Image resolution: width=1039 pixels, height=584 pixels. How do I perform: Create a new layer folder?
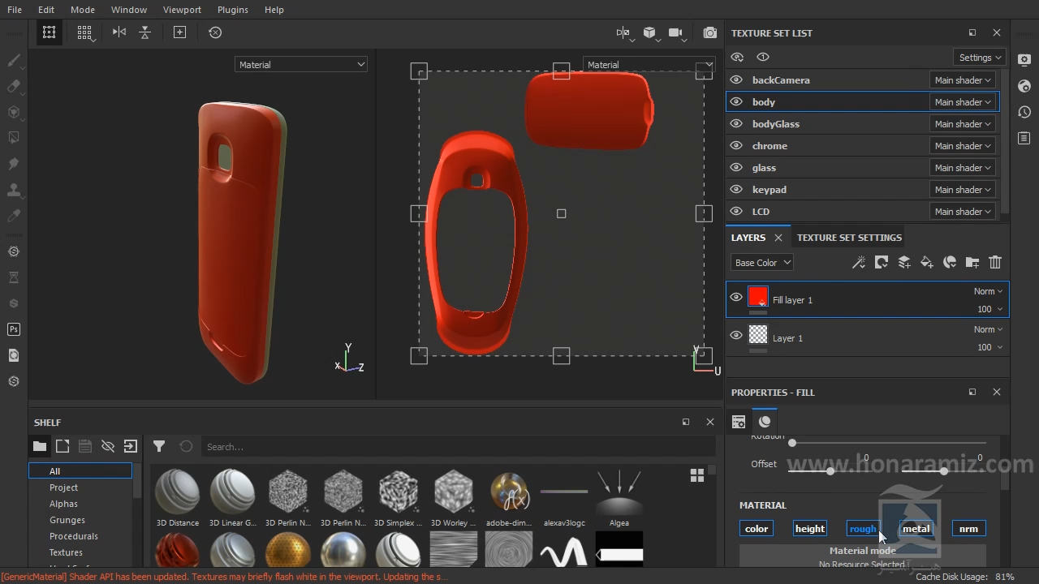pos(972,262)
